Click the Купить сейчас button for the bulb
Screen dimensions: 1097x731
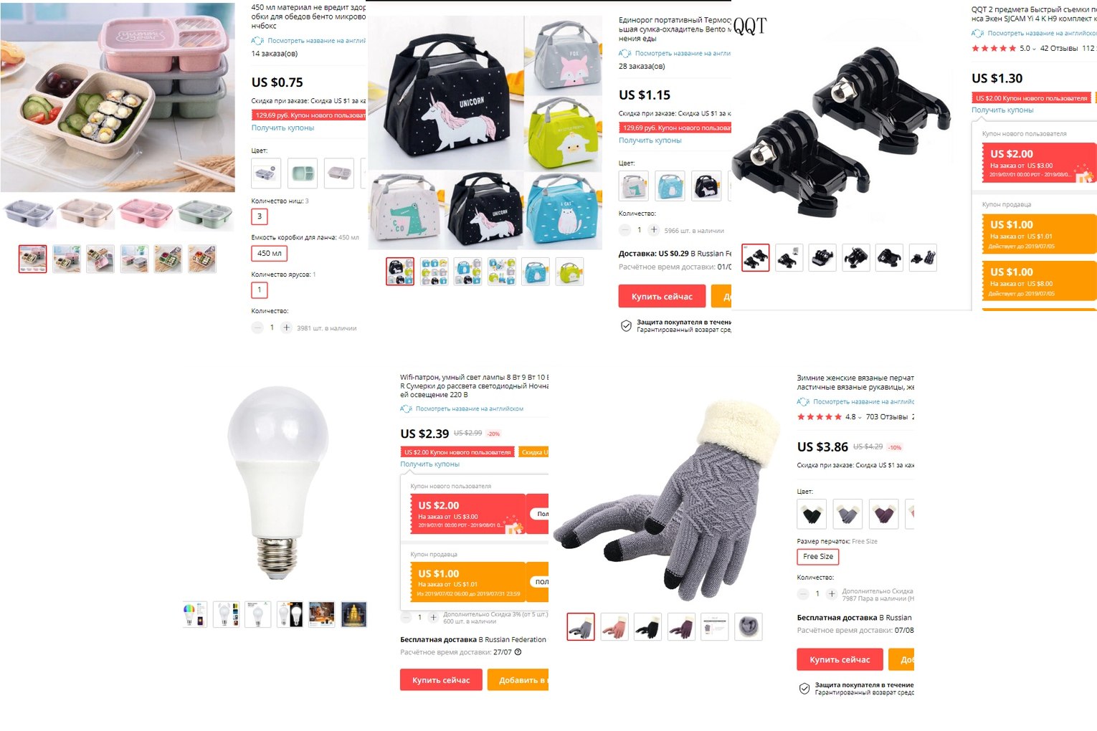[x=441, y=680]
